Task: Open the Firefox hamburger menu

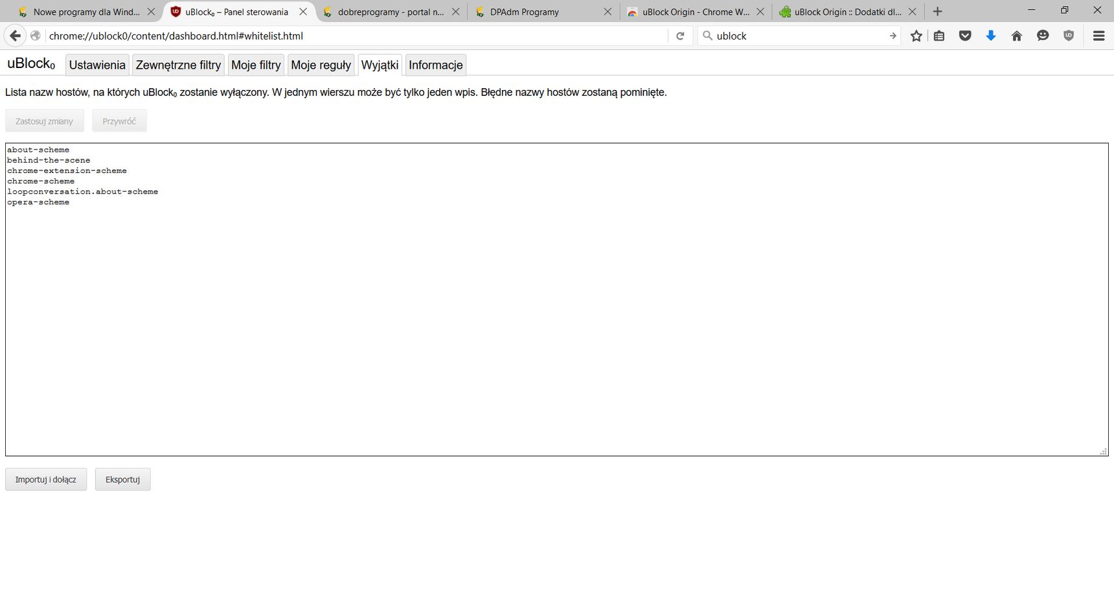Action: tap(1099, 36)
